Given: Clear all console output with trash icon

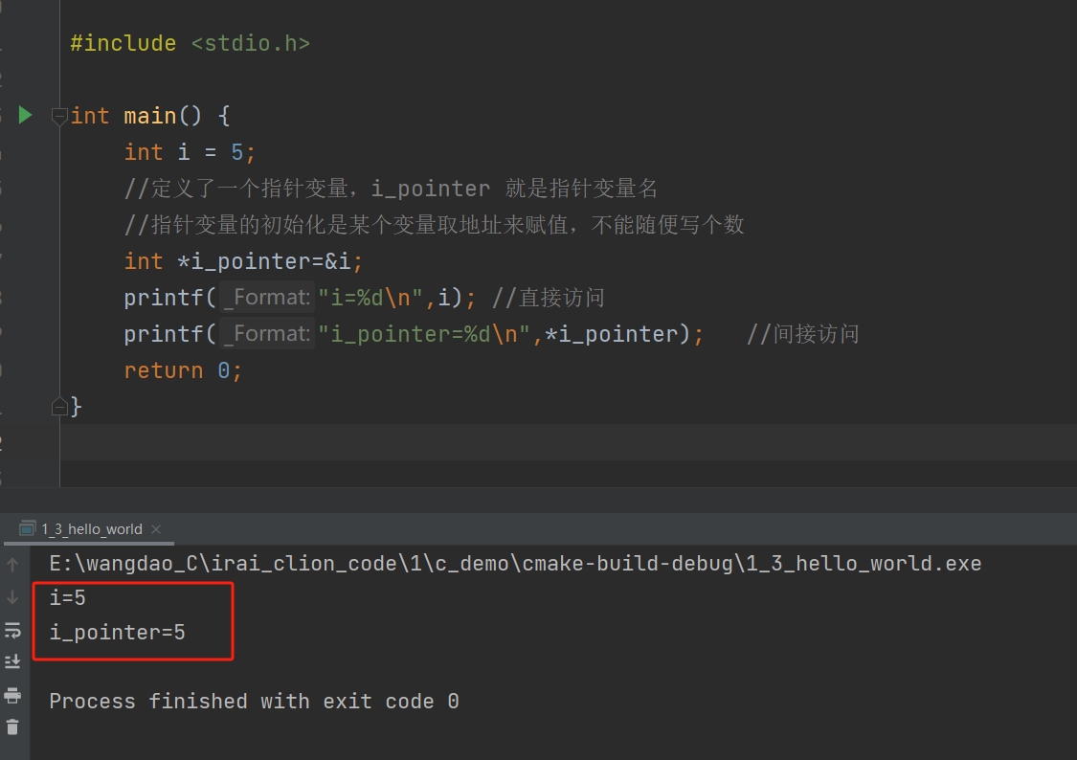Looking at the screenshot, I should 12,726.
